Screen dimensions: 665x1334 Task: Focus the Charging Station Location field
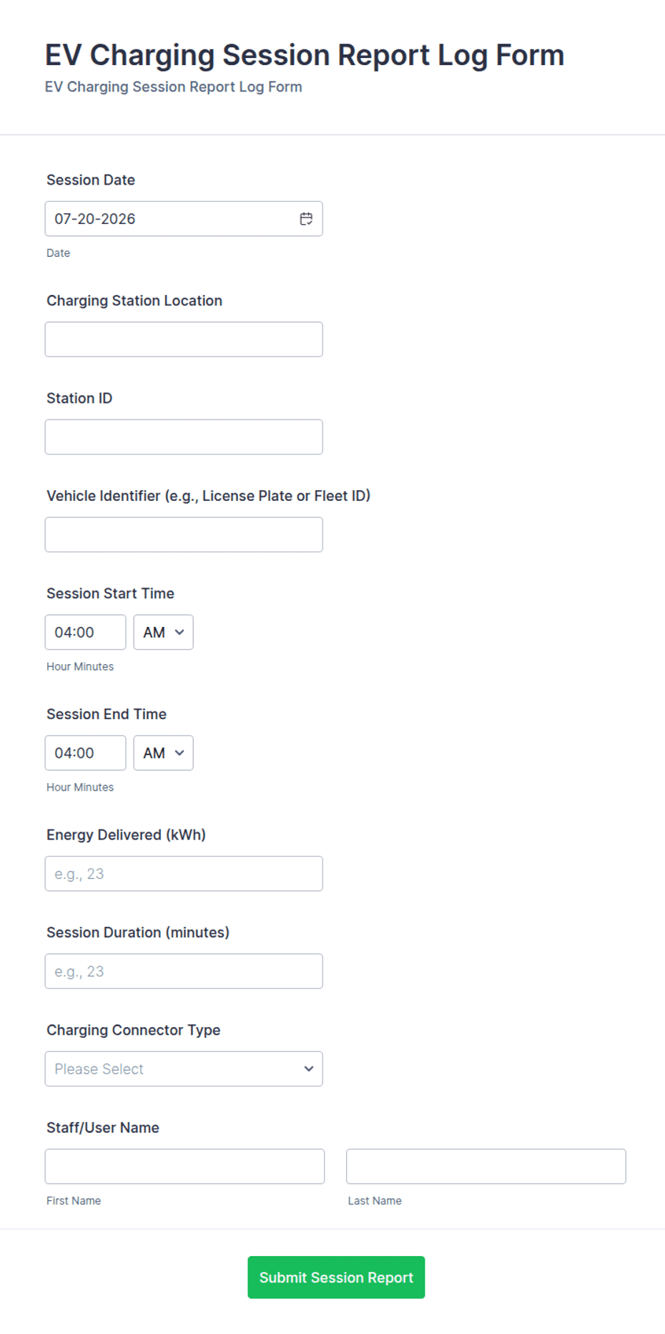pos(184,339)
